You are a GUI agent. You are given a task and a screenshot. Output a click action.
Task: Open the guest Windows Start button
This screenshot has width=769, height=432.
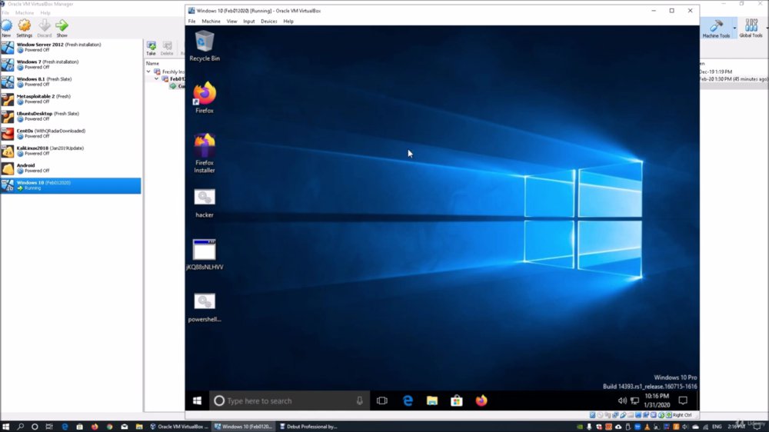[x=197, y=400]
